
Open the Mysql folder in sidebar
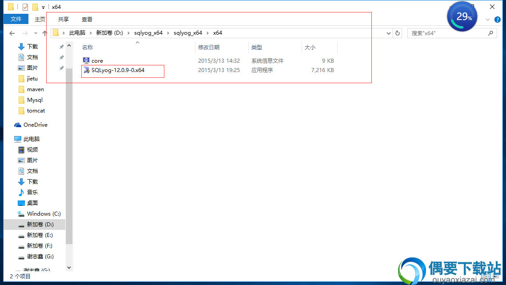click(x=35, y=100)
